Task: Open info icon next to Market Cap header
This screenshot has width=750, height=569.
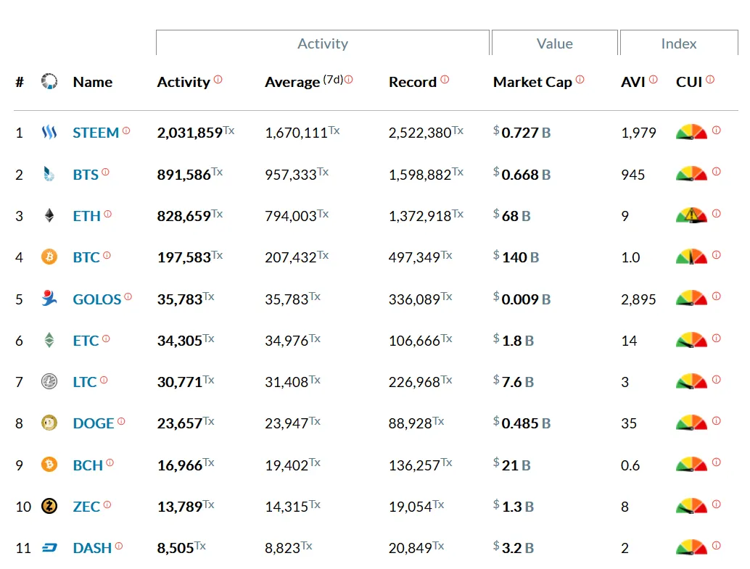Action: (580, 80)
